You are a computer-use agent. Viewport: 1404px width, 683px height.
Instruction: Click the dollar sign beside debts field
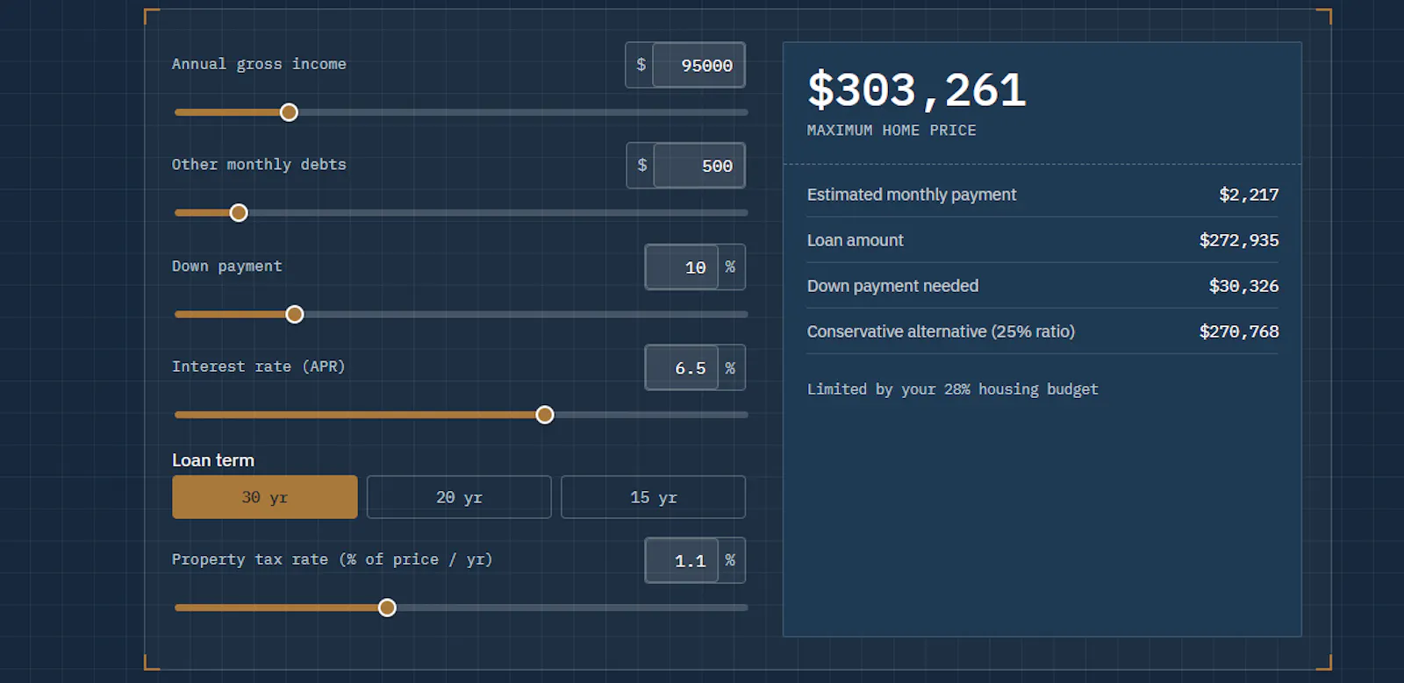pyautogui.click(x=641, y=166)
